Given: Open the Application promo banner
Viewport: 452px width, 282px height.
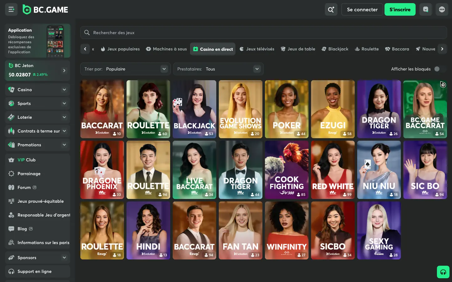Looking at the screenshot, I should [x=38, y=41].
